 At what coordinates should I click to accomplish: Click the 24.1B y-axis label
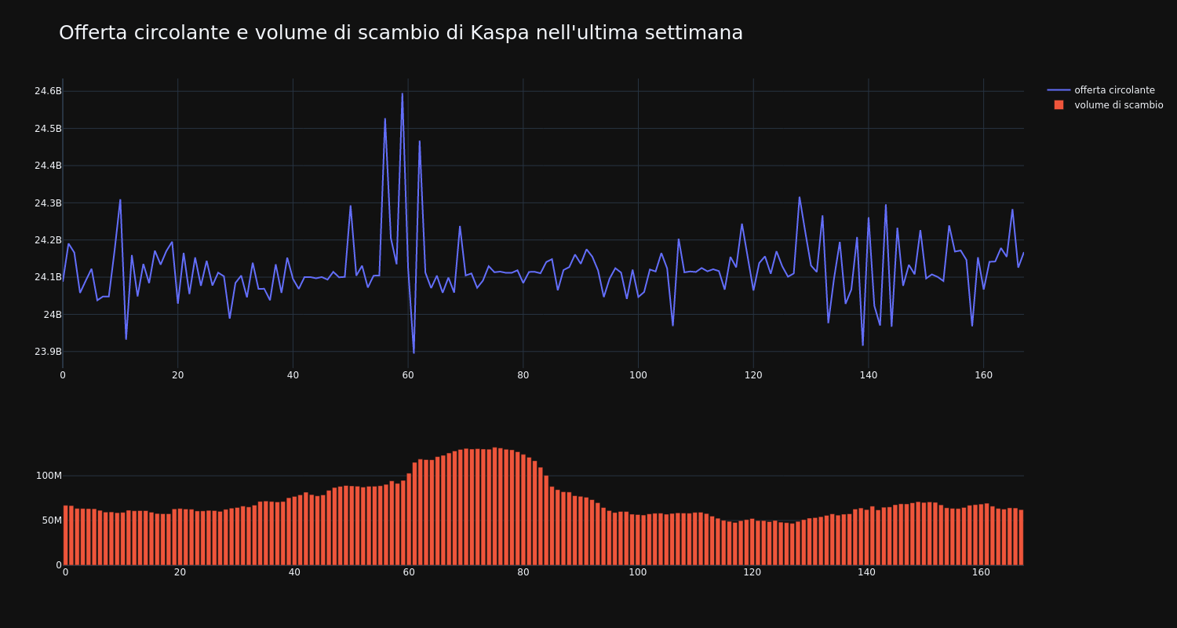pyautogui.click(x=48, y=277)
